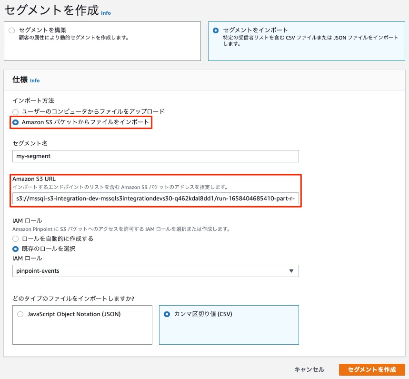
Task: Click the Amazon Pinpoint IAM role description text
Action: click(121, 229)
